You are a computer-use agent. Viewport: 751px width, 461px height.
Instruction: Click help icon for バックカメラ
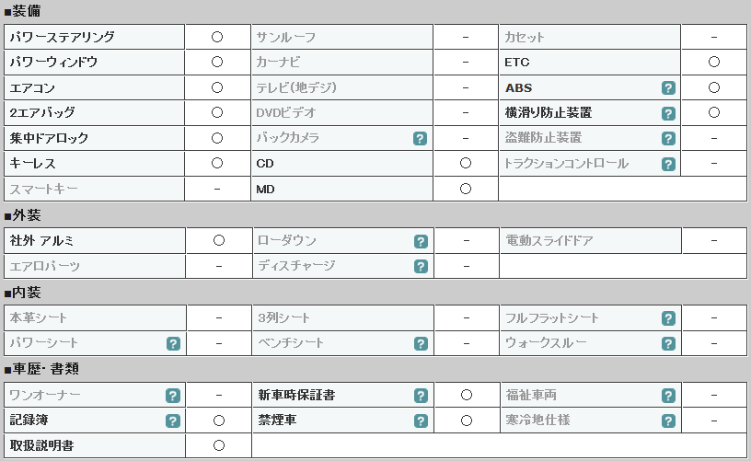[420, 139]
